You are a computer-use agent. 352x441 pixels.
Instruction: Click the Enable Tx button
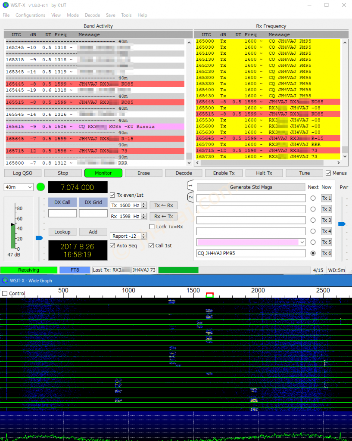click(x=224, y=173)
